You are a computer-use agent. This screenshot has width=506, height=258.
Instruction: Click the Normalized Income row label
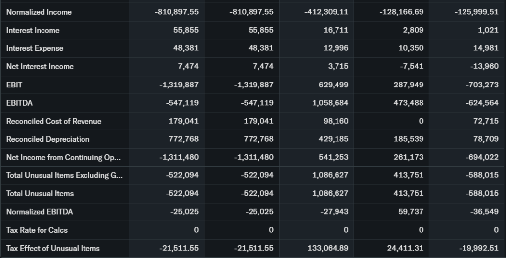pos(39,12)
